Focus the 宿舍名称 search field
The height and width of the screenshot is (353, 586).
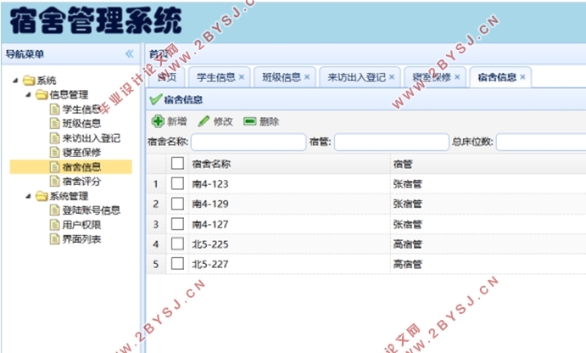point(248,142)
